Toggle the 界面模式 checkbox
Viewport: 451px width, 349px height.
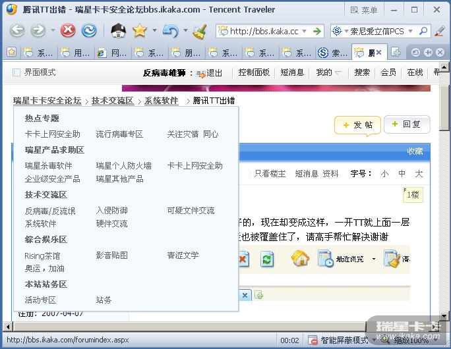point(16,72)
